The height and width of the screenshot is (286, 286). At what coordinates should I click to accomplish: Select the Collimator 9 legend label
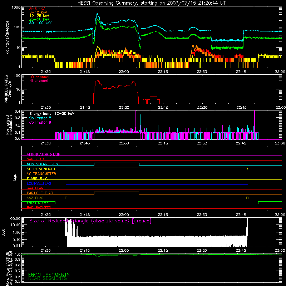click(40, 122)
